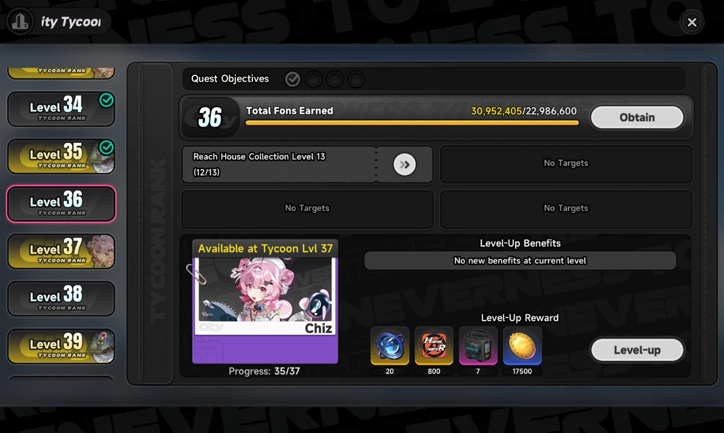Inspect the Hunter reward icon with 800
Image resolution: width=724 pixels, height=433 pixels.
tap(434, 346)
